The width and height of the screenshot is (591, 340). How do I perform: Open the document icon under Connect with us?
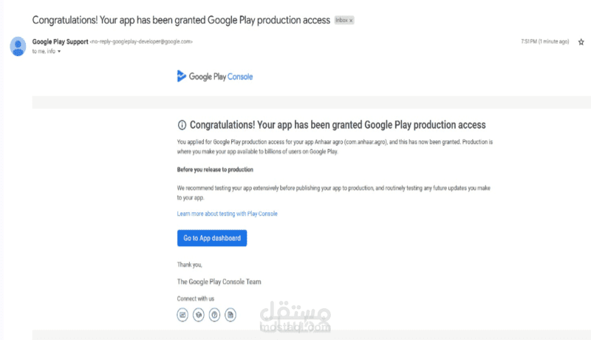click(x=230, y=314)
